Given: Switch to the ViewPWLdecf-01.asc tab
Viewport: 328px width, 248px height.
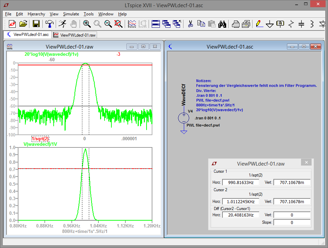Looking at the screenshot, I should 27,35.
